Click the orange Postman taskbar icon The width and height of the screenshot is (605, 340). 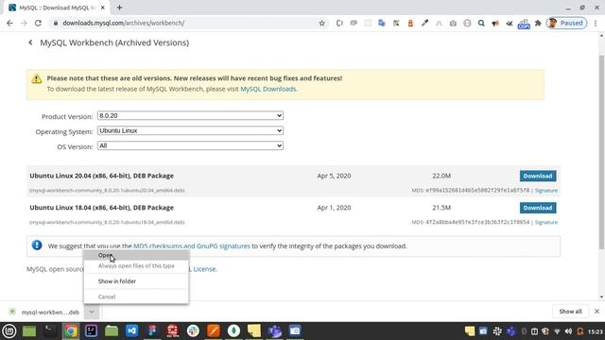(214, 331)
